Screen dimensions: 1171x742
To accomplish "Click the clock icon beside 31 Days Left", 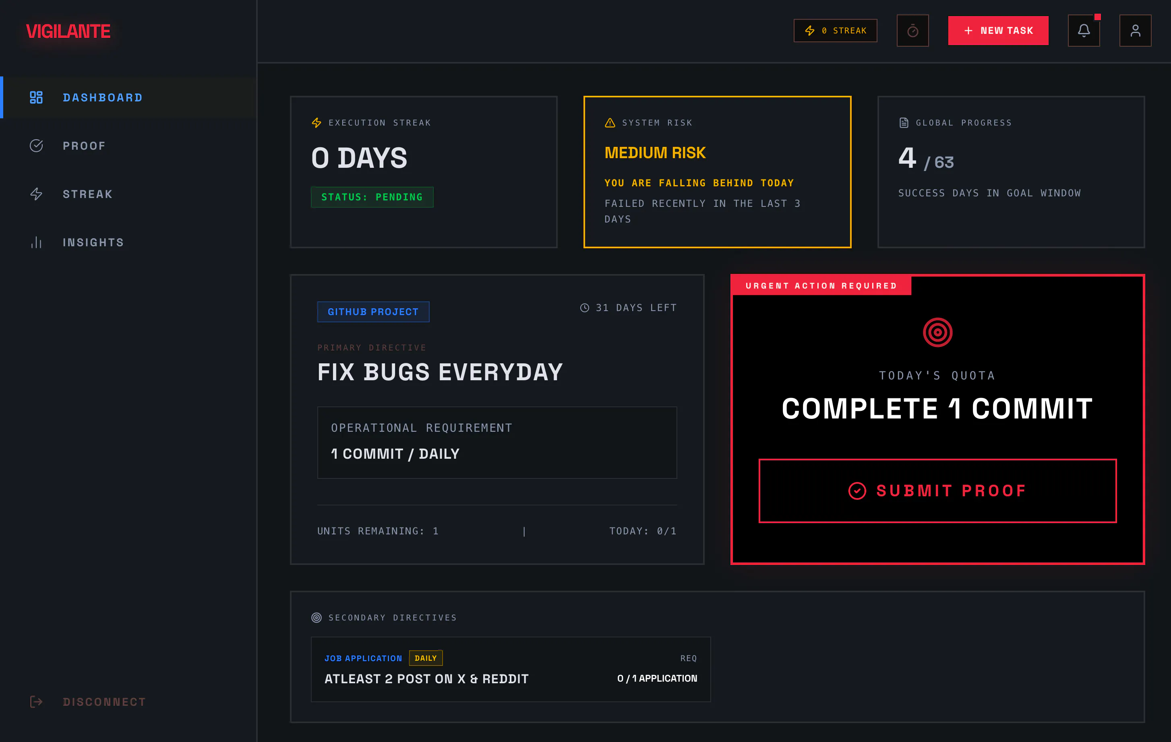I will click(585, 307).
